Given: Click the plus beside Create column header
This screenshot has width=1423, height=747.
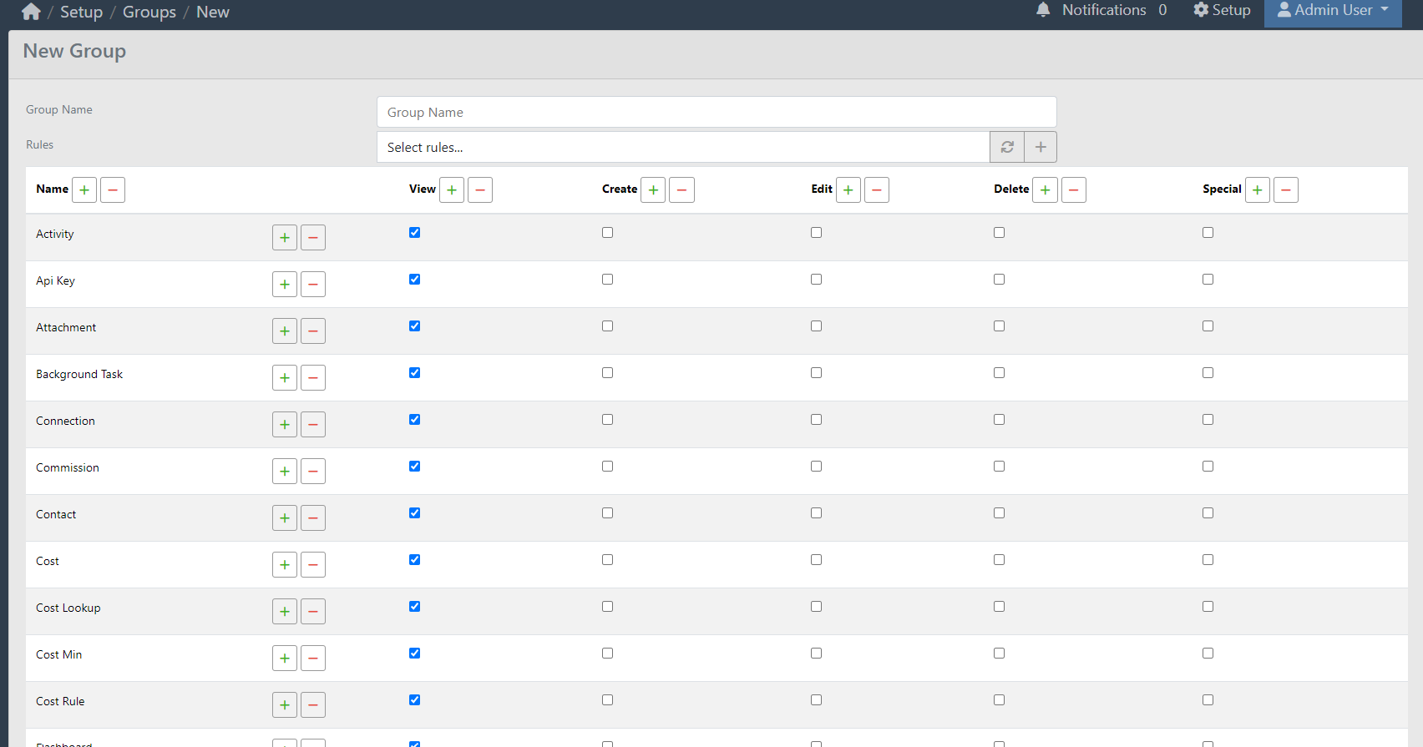Looking at the screenshot, I should (653, 190).
